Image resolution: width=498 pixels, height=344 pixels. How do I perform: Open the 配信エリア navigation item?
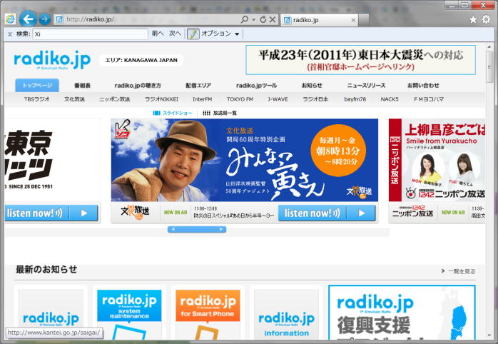[198, 86]
